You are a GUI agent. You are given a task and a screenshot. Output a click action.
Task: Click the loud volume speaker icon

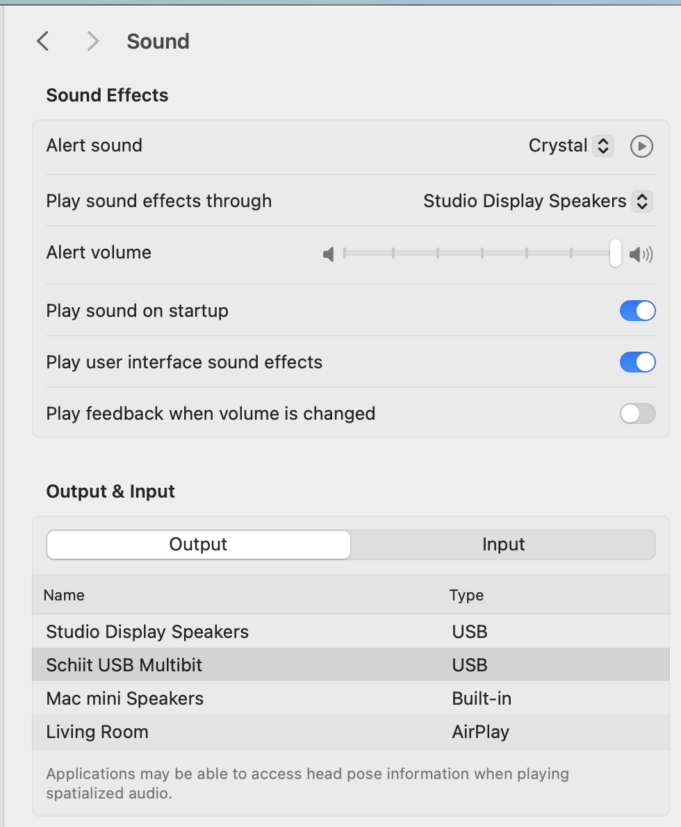pos(641,254)
